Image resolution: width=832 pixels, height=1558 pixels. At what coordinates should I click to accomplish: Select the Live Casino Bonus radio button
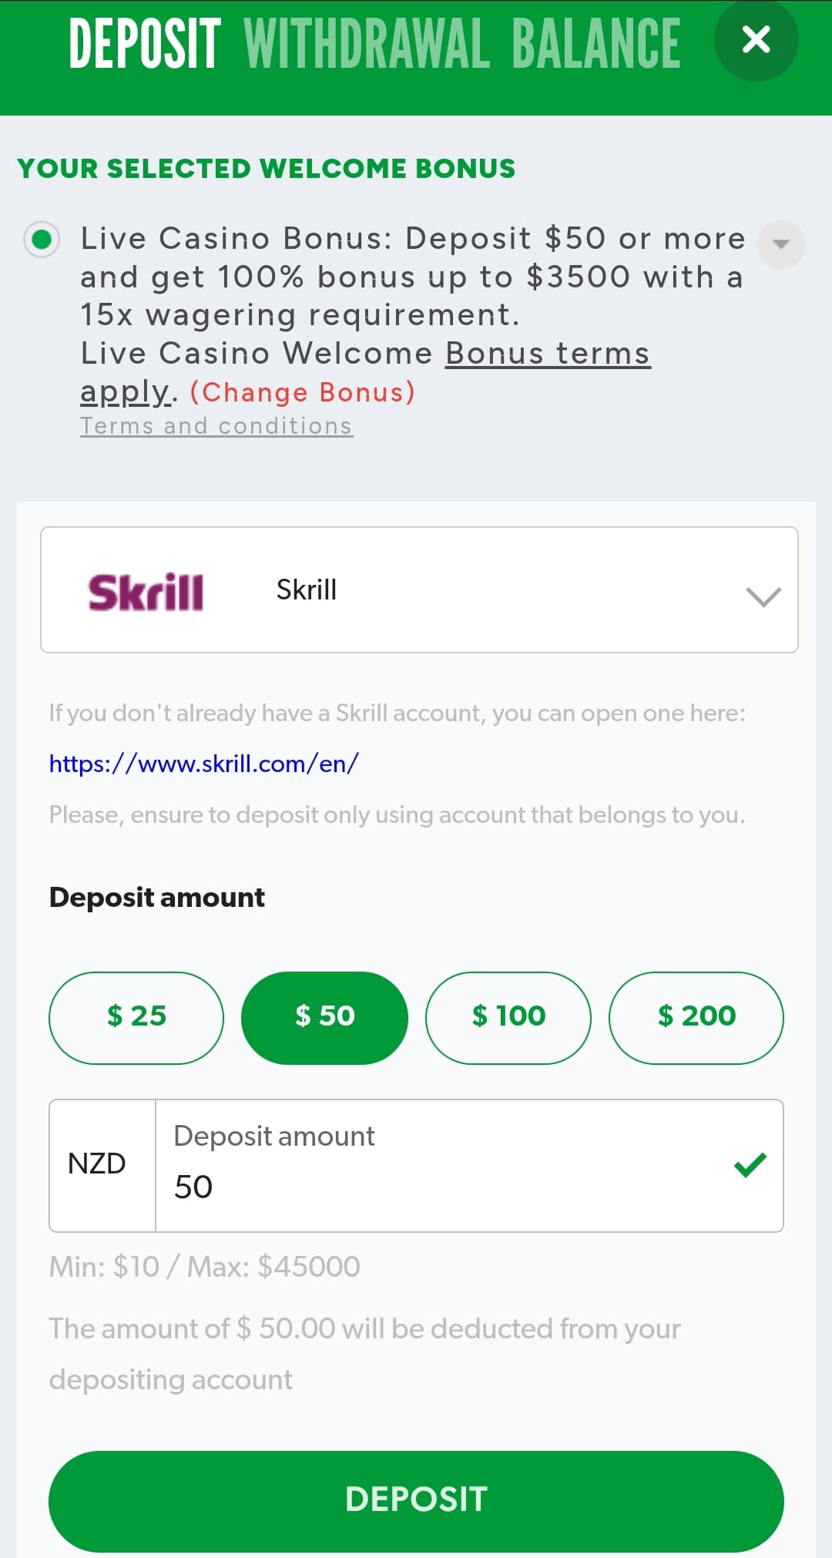pyautogui.click(x=42, y=239)
